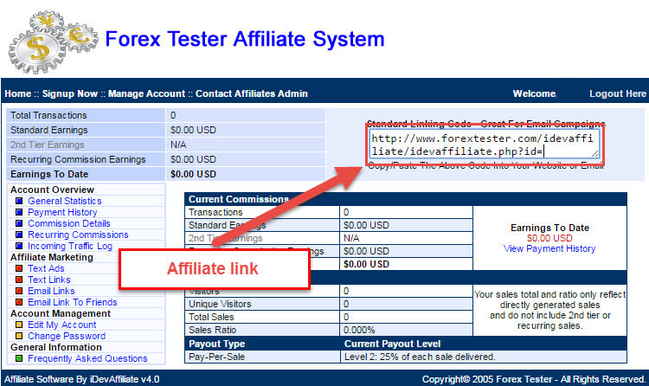Click inside the affiliate linking code textarea
Screen dimensions: 649x386
[484, 145]
